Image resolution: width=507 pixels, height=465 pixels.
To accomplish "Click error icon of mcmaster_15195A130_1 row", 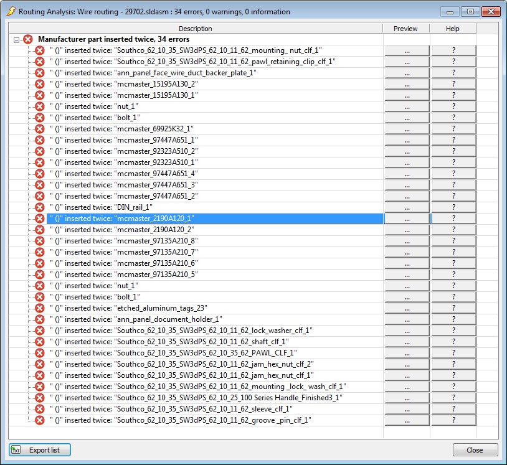I will pyautogui.click(x=40, y=95).
